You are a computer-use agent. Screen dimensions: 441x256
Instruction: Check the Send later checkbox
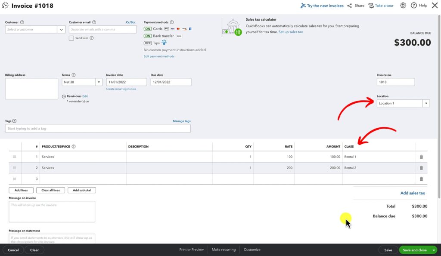[71, 38]
